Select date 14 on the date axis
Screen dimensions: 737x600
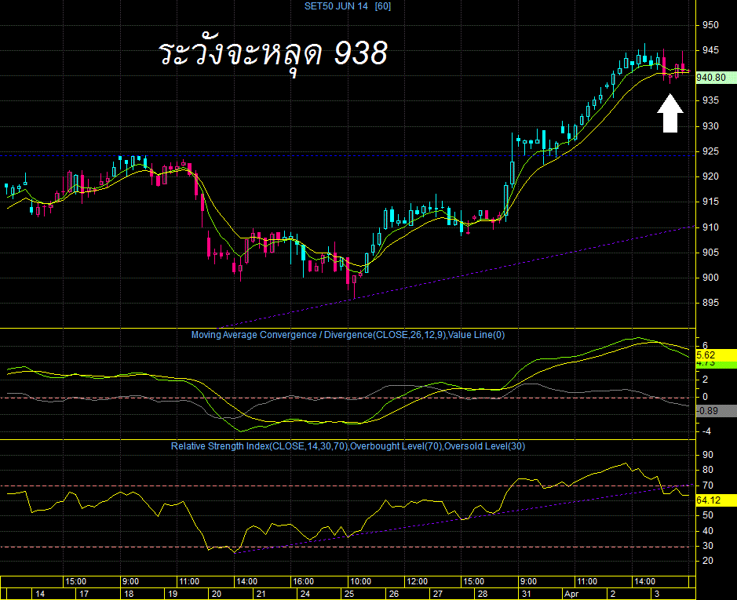(41, 594)
